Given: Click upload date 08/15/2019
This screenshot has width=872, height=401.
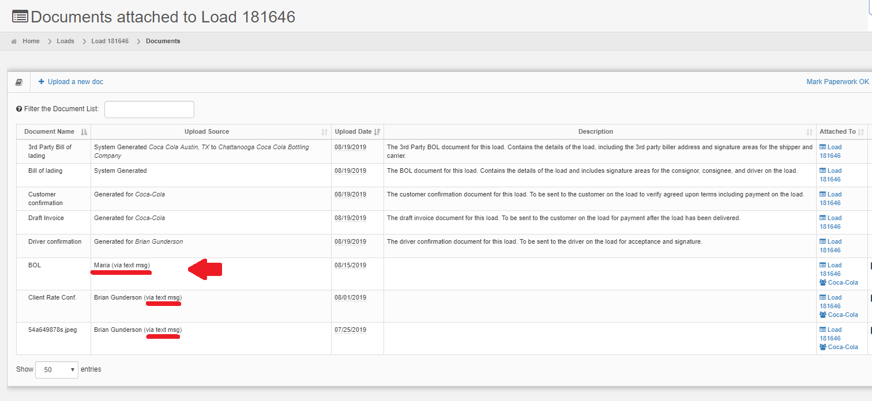Looking at the screenshot, I should tap(351, 266).
